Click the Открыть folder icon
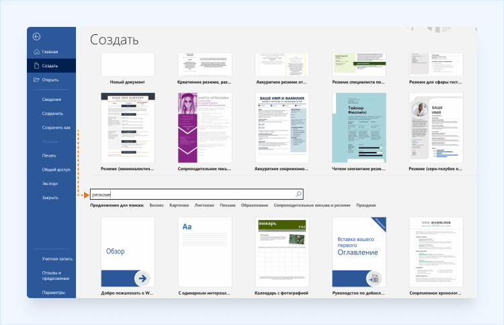 coord(36,80)
